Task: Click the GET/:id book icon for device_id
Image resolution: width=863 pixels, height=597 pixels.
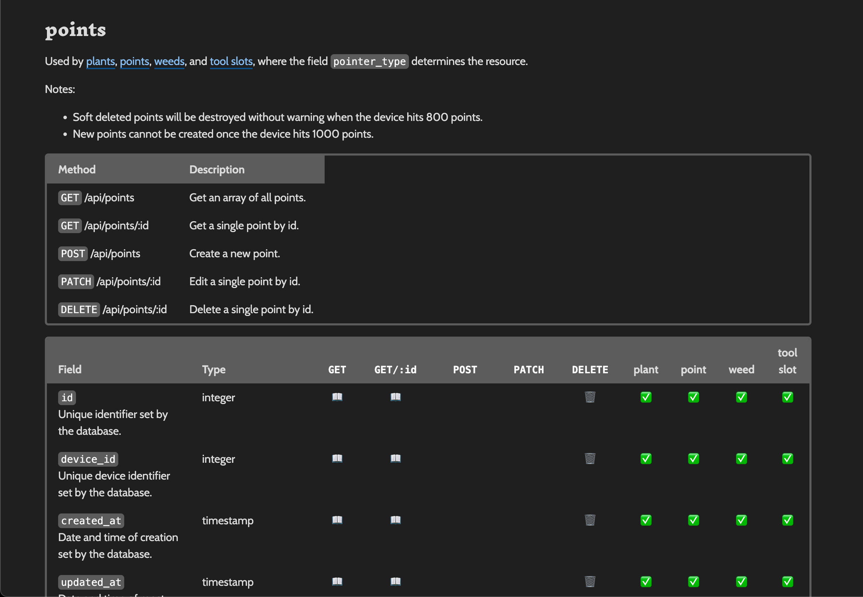Action: (395, 459)
